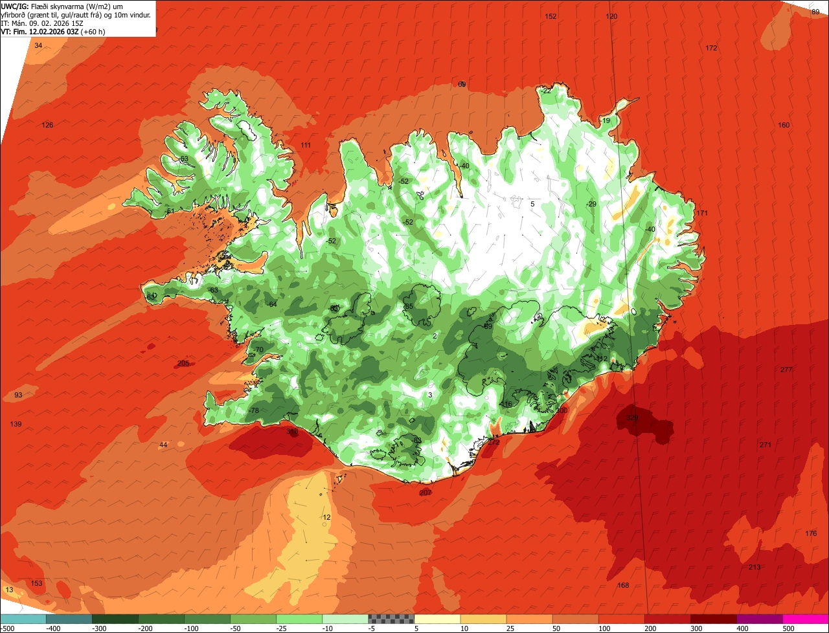Screen dimensions: 829x633
Task: Click the map value '176' on the right edge
Action: [811, 533]
